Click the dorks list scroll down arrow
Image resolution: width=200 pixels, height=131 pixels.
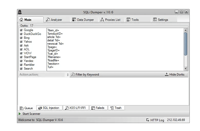[x=185, y=69]
